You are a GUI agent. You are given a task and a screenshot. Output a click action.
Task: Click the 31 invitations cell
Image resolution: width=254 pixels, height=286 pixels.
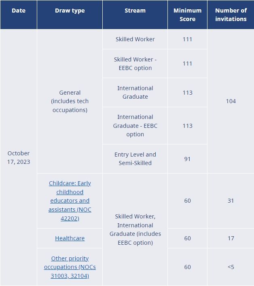pyautogui.click(x=231, y=201)
